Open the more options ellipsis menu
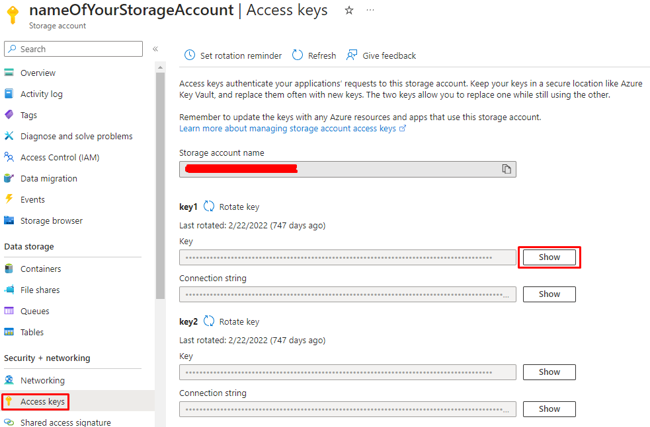 (370, 10)
